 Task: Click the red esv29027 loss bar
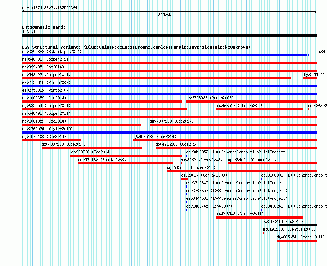click(184, 179)
